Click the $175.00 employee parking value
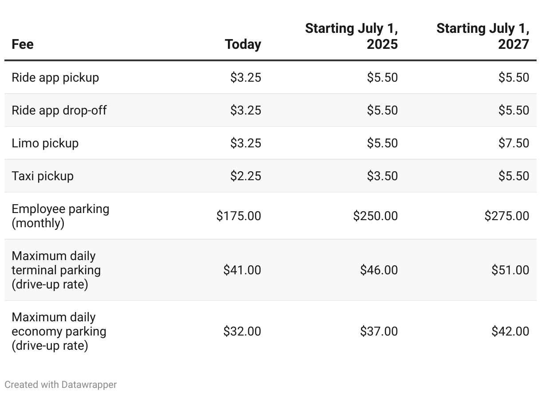The image size is (541, 395). tap(239, 216)
